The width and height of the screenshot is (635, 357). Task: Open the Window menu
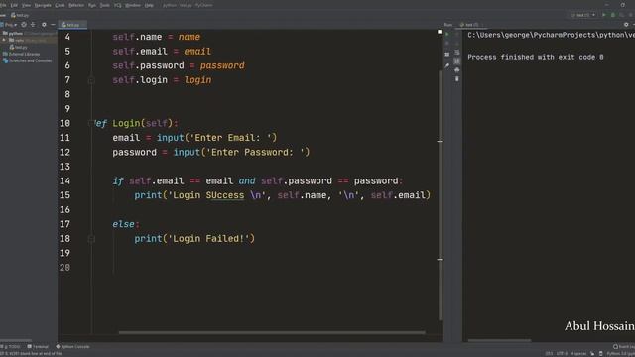pos(133,5)
